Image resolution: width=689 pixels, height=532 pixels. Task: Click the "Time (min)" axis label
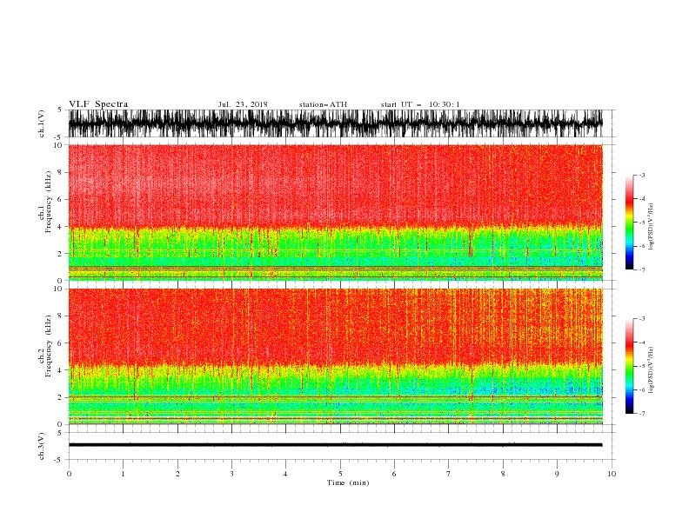[x=348, y=482]
